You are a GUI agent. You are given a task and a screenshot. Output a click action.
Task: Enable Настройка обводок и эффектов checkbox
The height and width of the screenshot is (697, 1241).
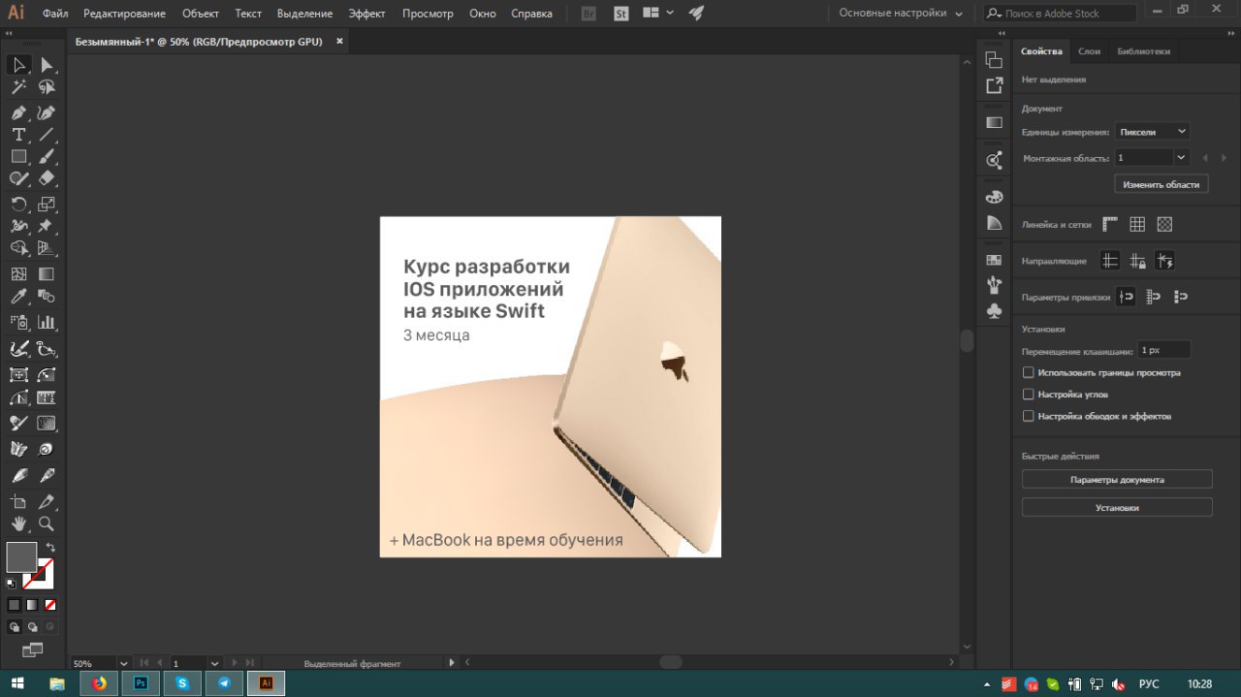[x=1029, y=416]
